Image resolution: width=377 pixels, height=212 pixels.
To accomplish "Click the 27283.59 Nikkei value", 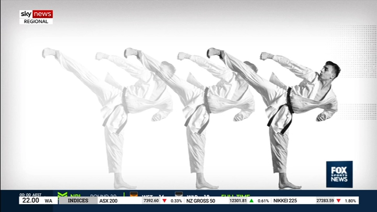I will 325,201.
